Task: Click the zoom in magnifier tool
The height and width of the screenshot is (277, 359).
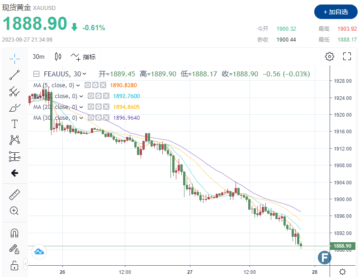Action: [14, 211]
